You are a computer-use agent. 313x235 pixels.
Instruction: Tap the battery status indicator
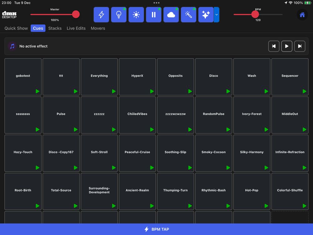[307, 3]
